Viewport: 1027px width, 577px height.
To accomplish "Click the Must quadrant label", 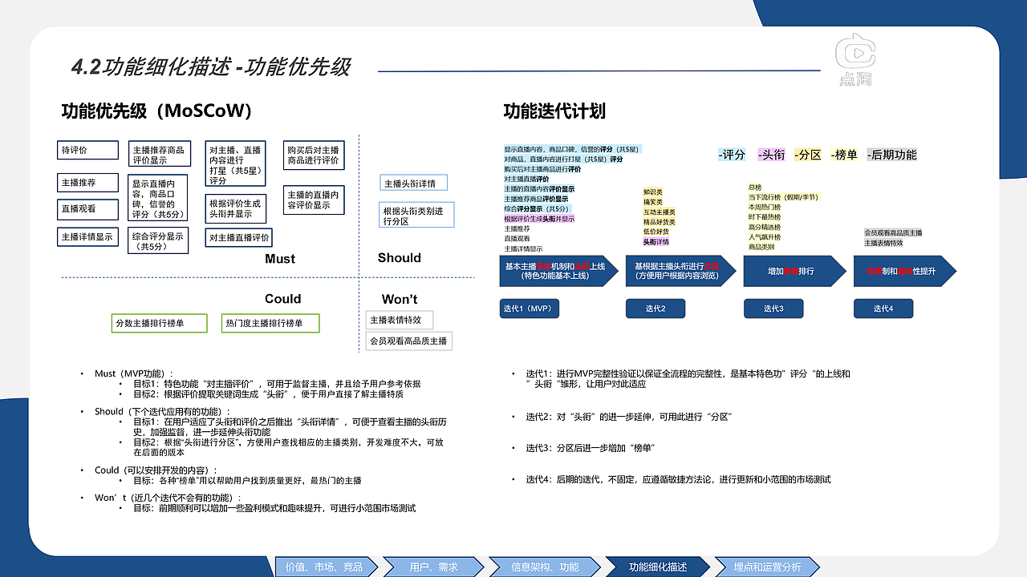I will point(280,259).
